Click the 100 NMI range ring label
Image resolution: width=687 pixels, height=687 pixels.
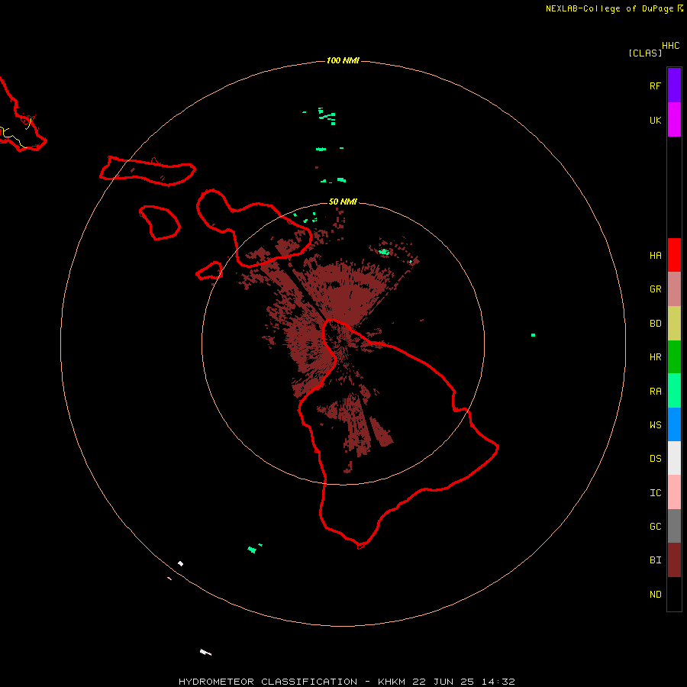point(343,60)
